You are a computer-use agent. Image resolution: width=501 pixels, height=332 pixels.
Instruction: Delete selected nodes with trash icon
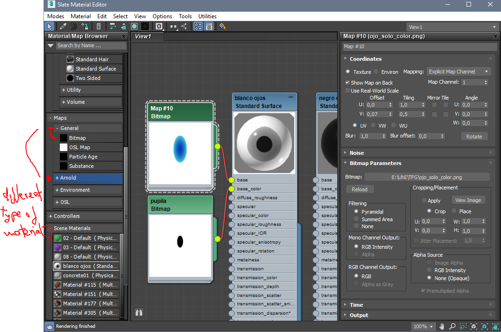[99, 27]
